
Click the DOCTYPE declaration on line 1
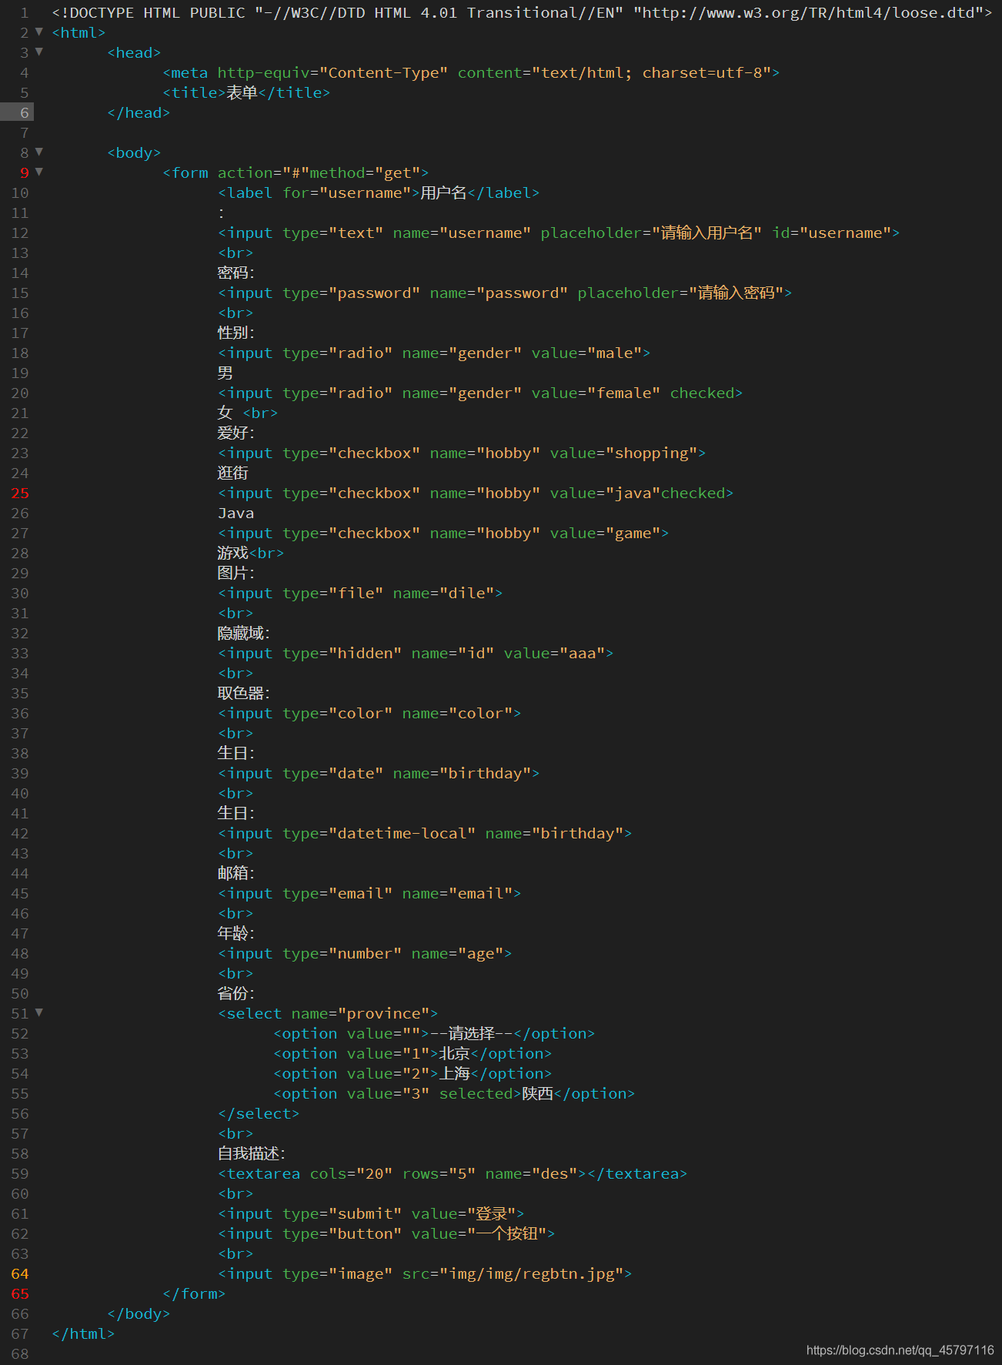522,12
